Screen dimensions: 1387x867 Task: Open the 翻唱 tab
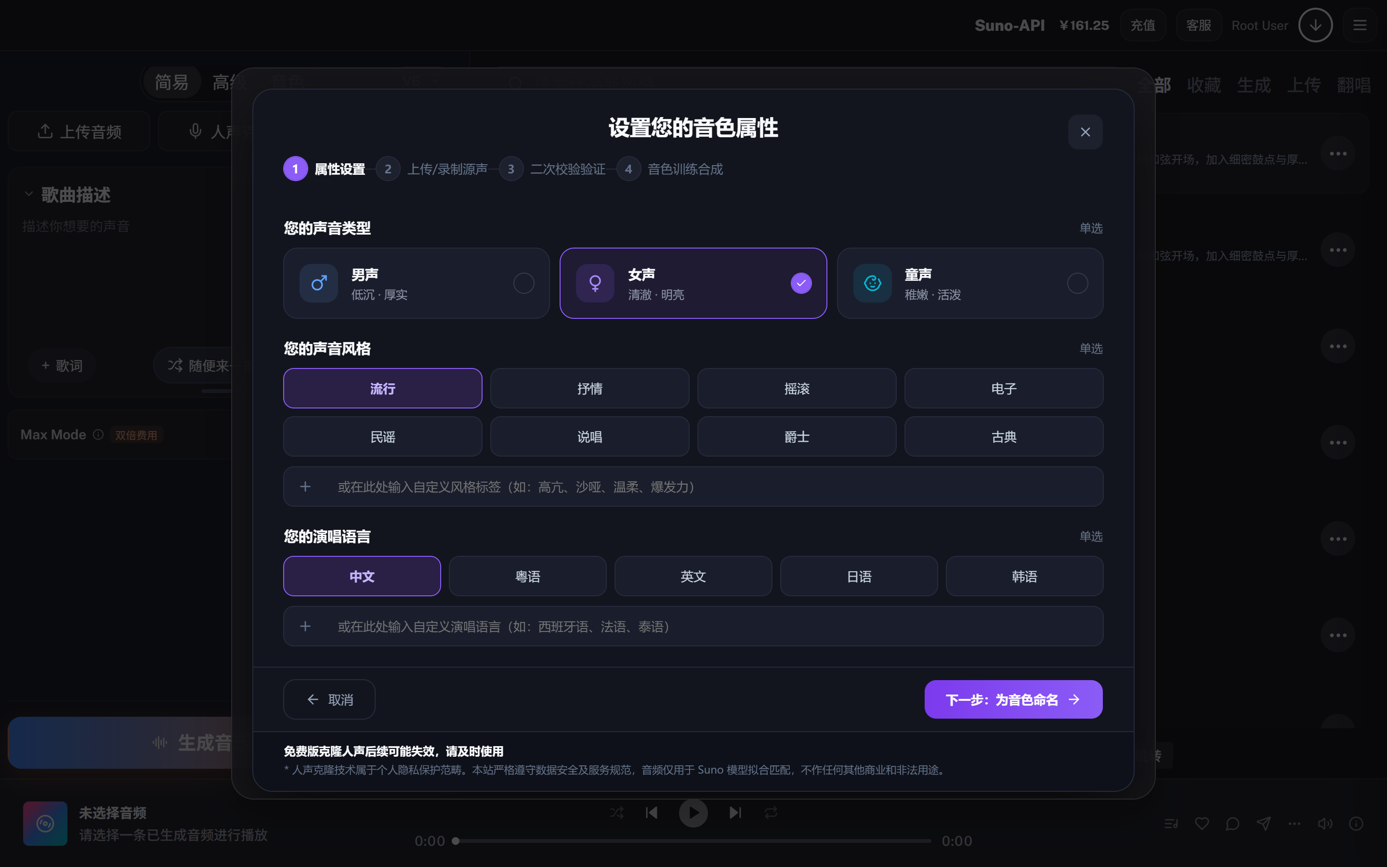coord(1354,85)
